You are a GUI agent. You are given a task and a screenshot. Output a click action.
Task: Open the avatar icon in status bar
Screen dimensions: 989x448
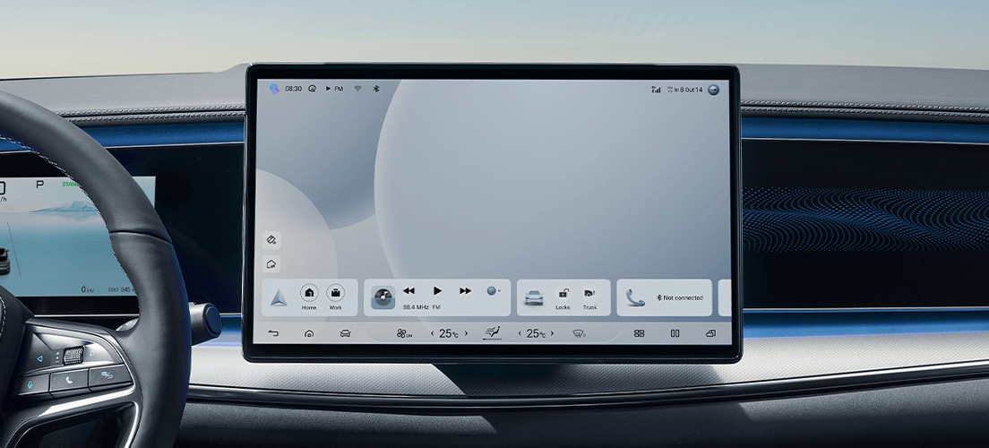713,90
